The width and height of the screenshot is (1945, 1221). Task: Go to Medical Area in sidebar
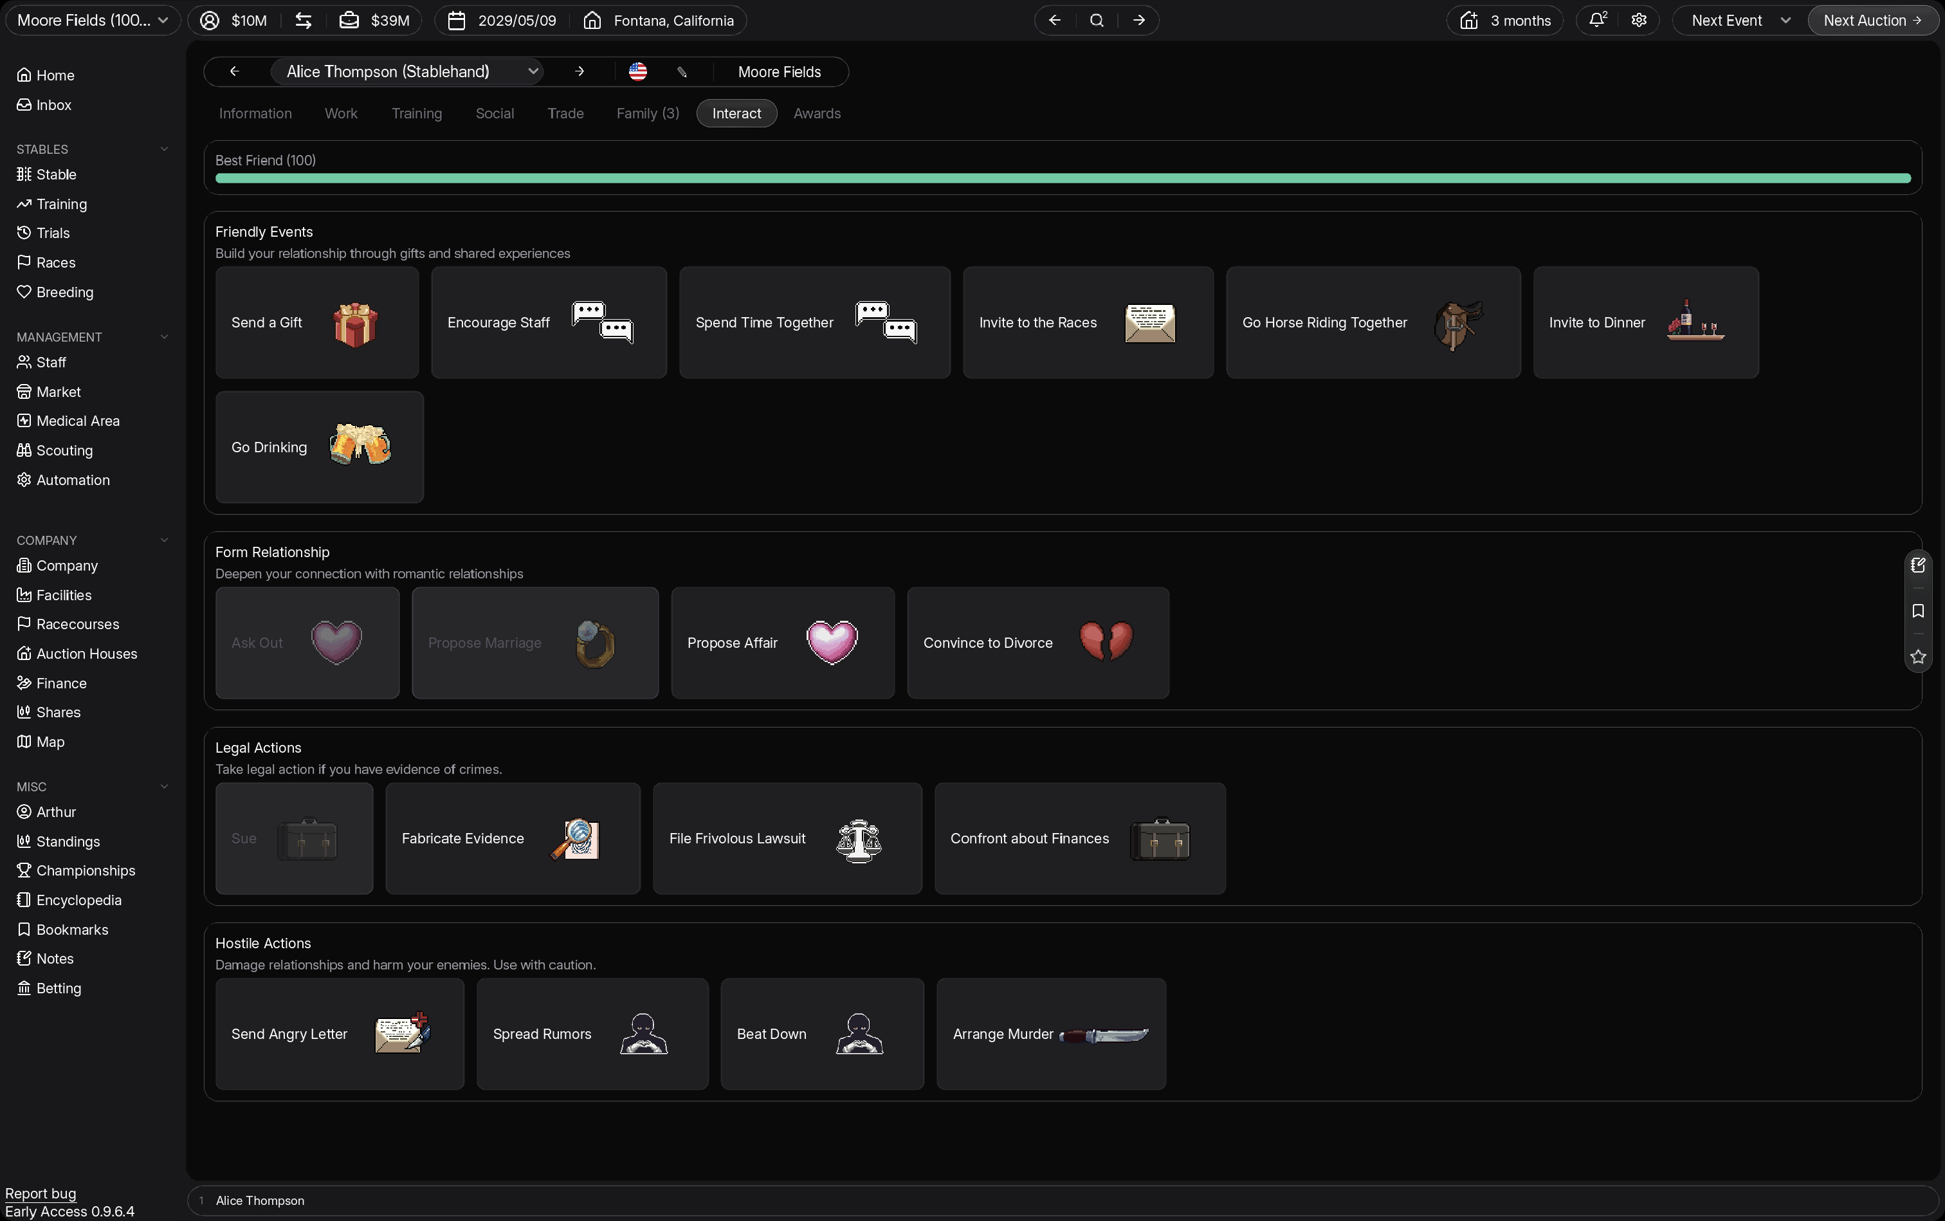pos(69,421)
